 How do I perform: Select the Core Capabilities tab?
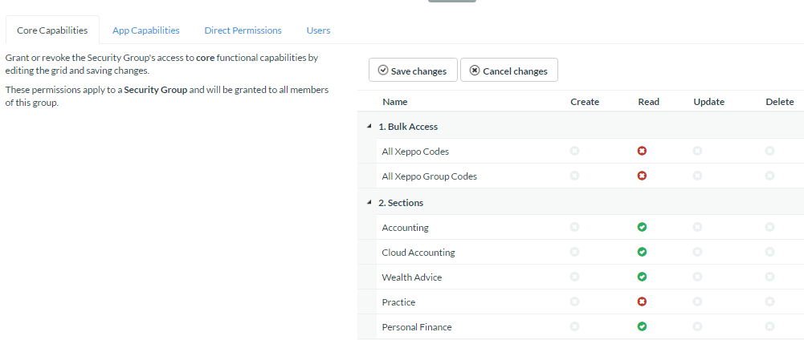pos(52,30)
